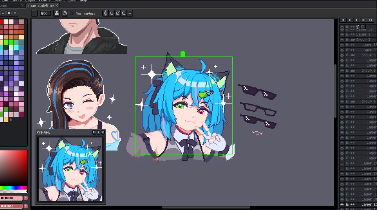The width and height of the screenshot is (377, 210).
Task: Click the rainbow hue slider bar
Action: [x=14, y=188]
